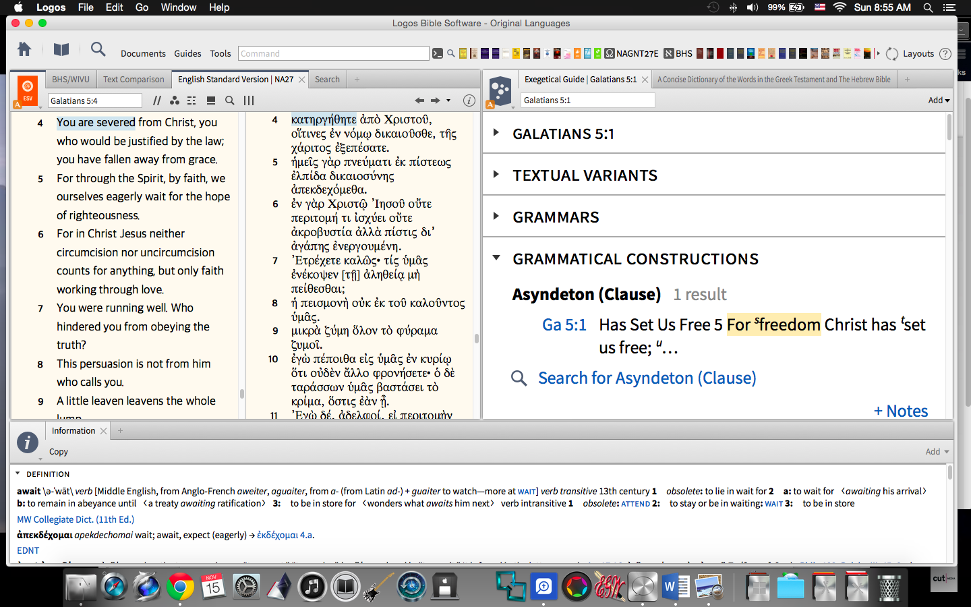971x607 pixels.
Task: Click the columns layout icon in ESV panel
Action: click(x=249, y=100)
